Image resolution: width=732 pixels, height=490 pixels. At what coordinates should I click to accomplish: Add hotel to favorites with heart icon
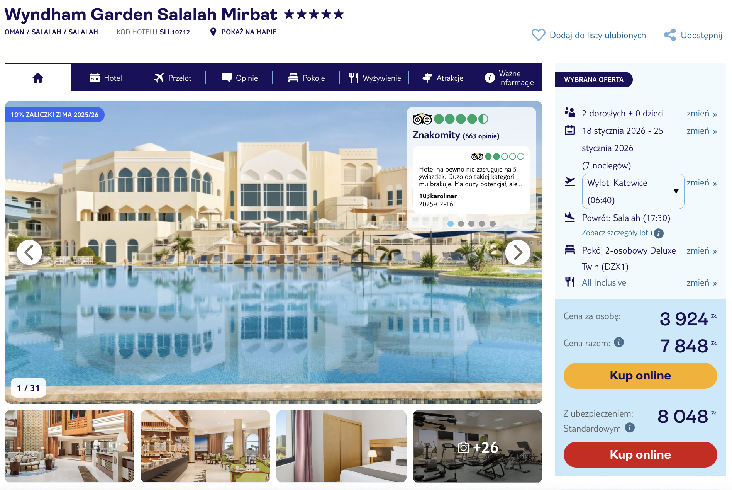[538, 35]
